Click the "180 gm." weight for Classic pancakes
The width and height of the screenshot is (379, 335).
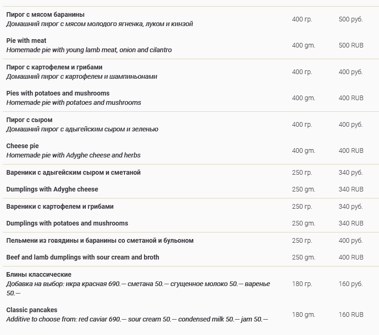point(303,314)
